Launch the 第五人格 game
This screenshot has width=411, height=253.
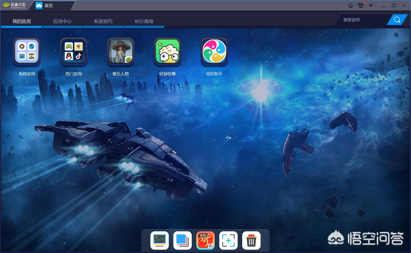coord(121,52)
